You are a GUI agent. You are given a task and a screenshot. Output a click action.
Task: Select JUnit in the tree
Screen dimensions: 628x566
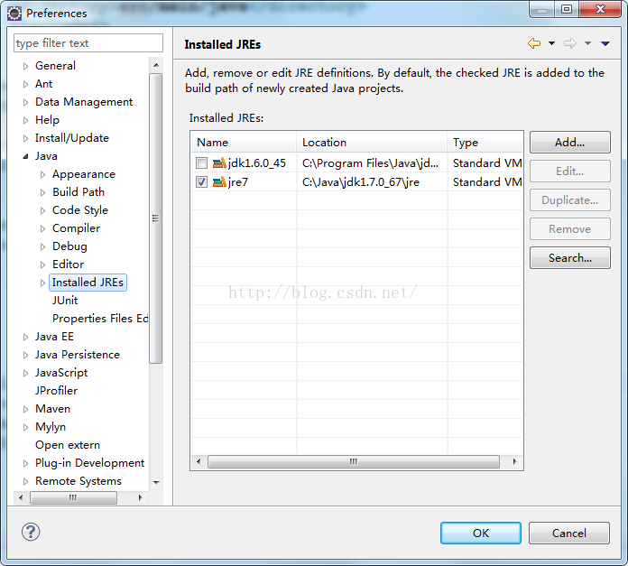point(65,301)
